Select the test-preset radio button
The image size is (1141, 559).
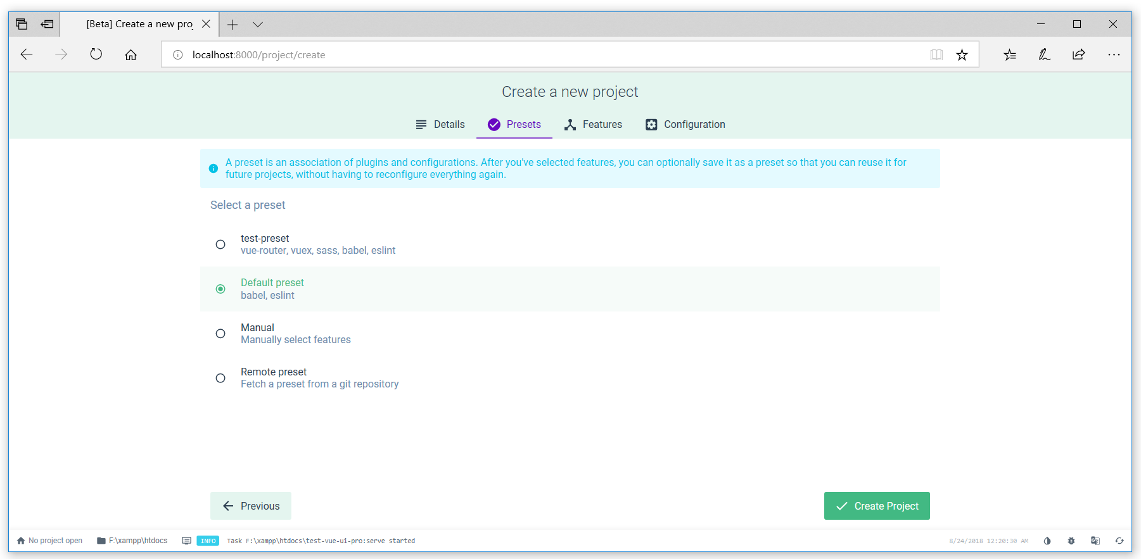[x=220, y=244]
